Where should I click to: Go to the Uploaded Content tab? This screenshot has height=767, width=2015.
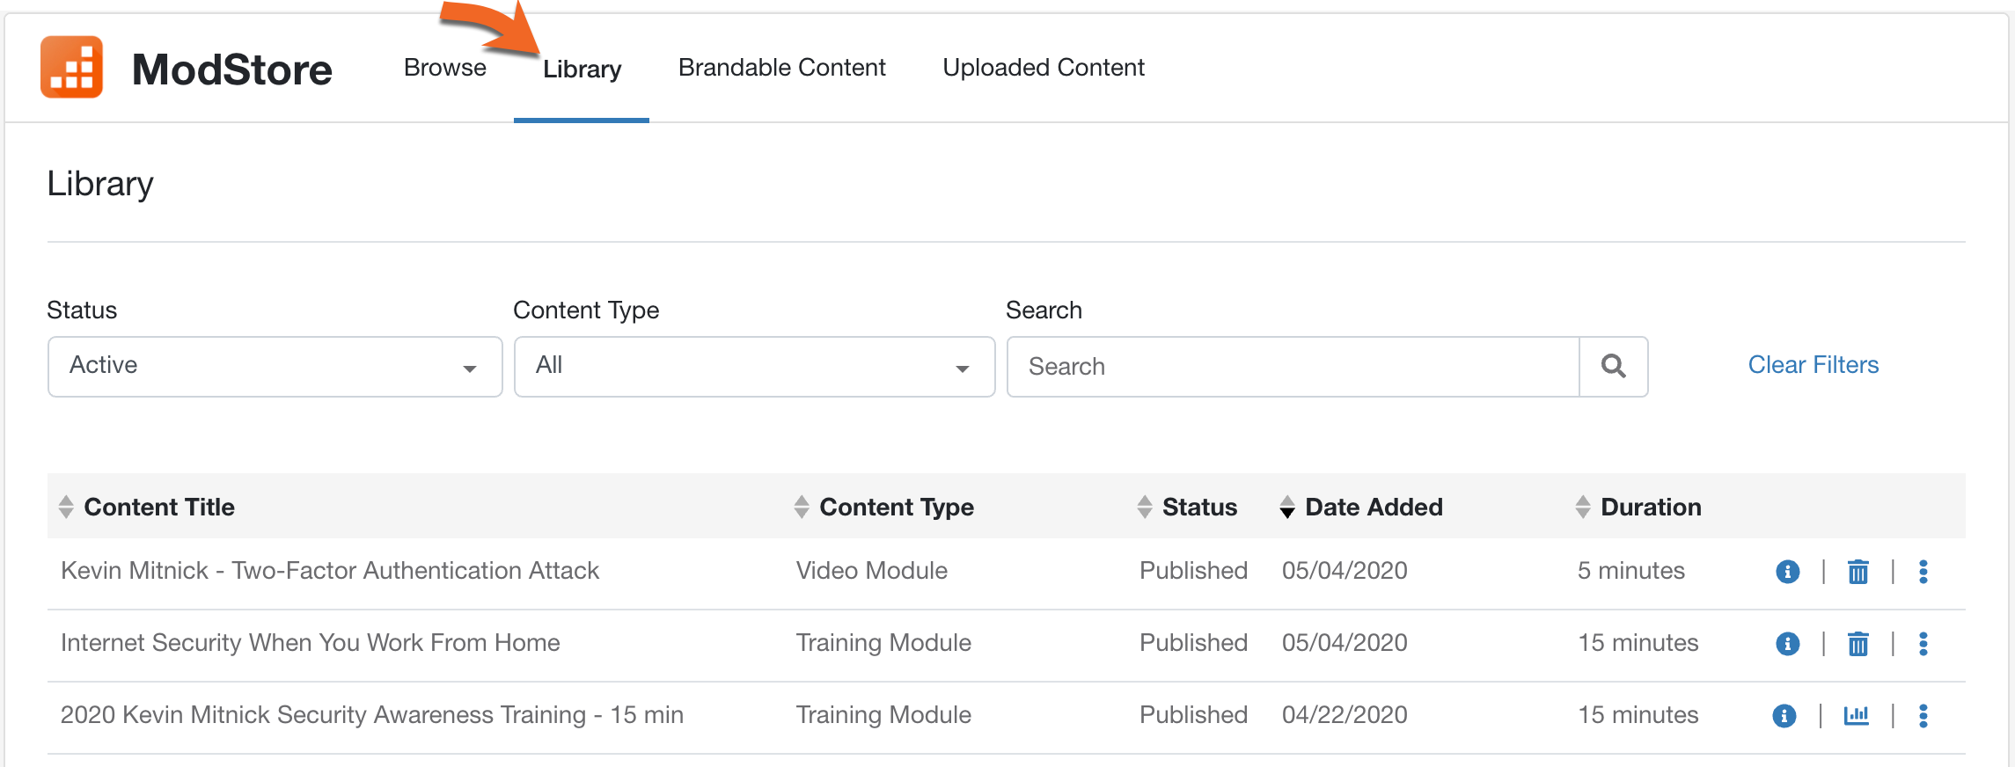(1044, 68)
